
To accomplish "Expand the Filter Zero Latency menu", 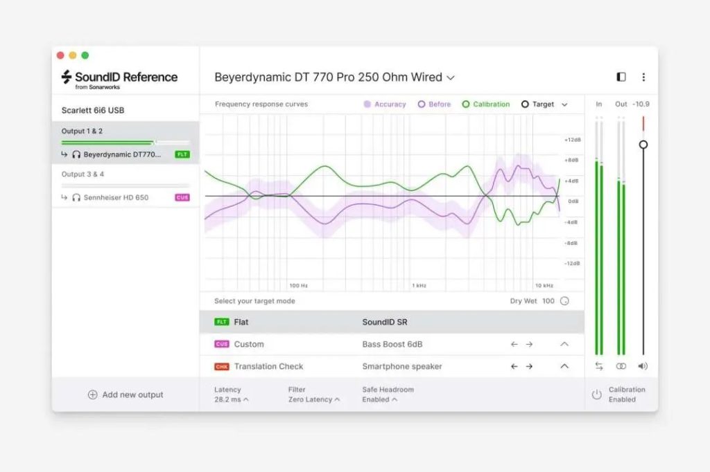I will point(314,399).
